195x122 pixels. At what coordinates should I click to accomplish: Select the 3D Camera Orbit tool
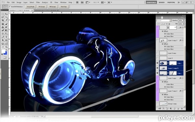[6, 44]
